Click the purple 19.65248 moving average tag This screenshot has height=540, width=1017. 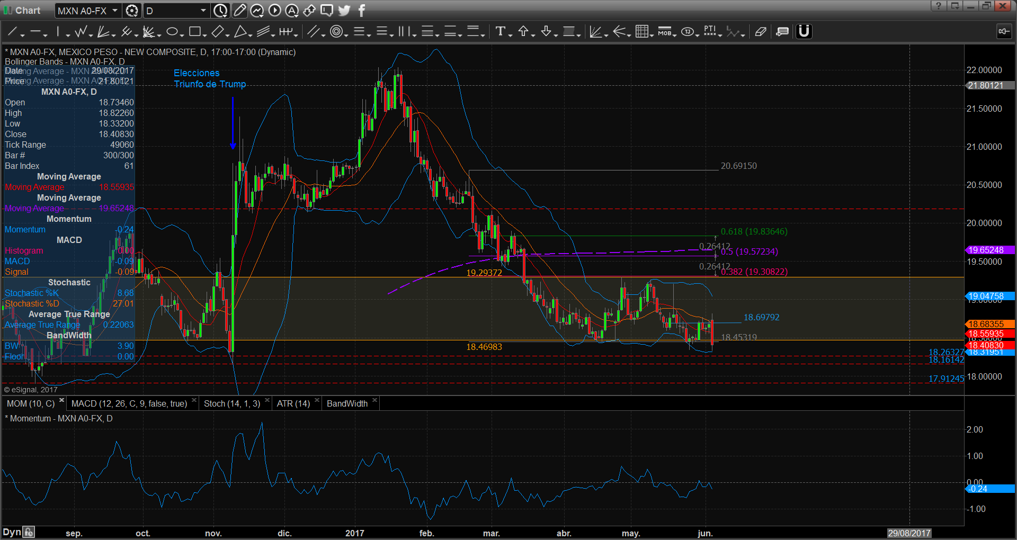[990, 250]
